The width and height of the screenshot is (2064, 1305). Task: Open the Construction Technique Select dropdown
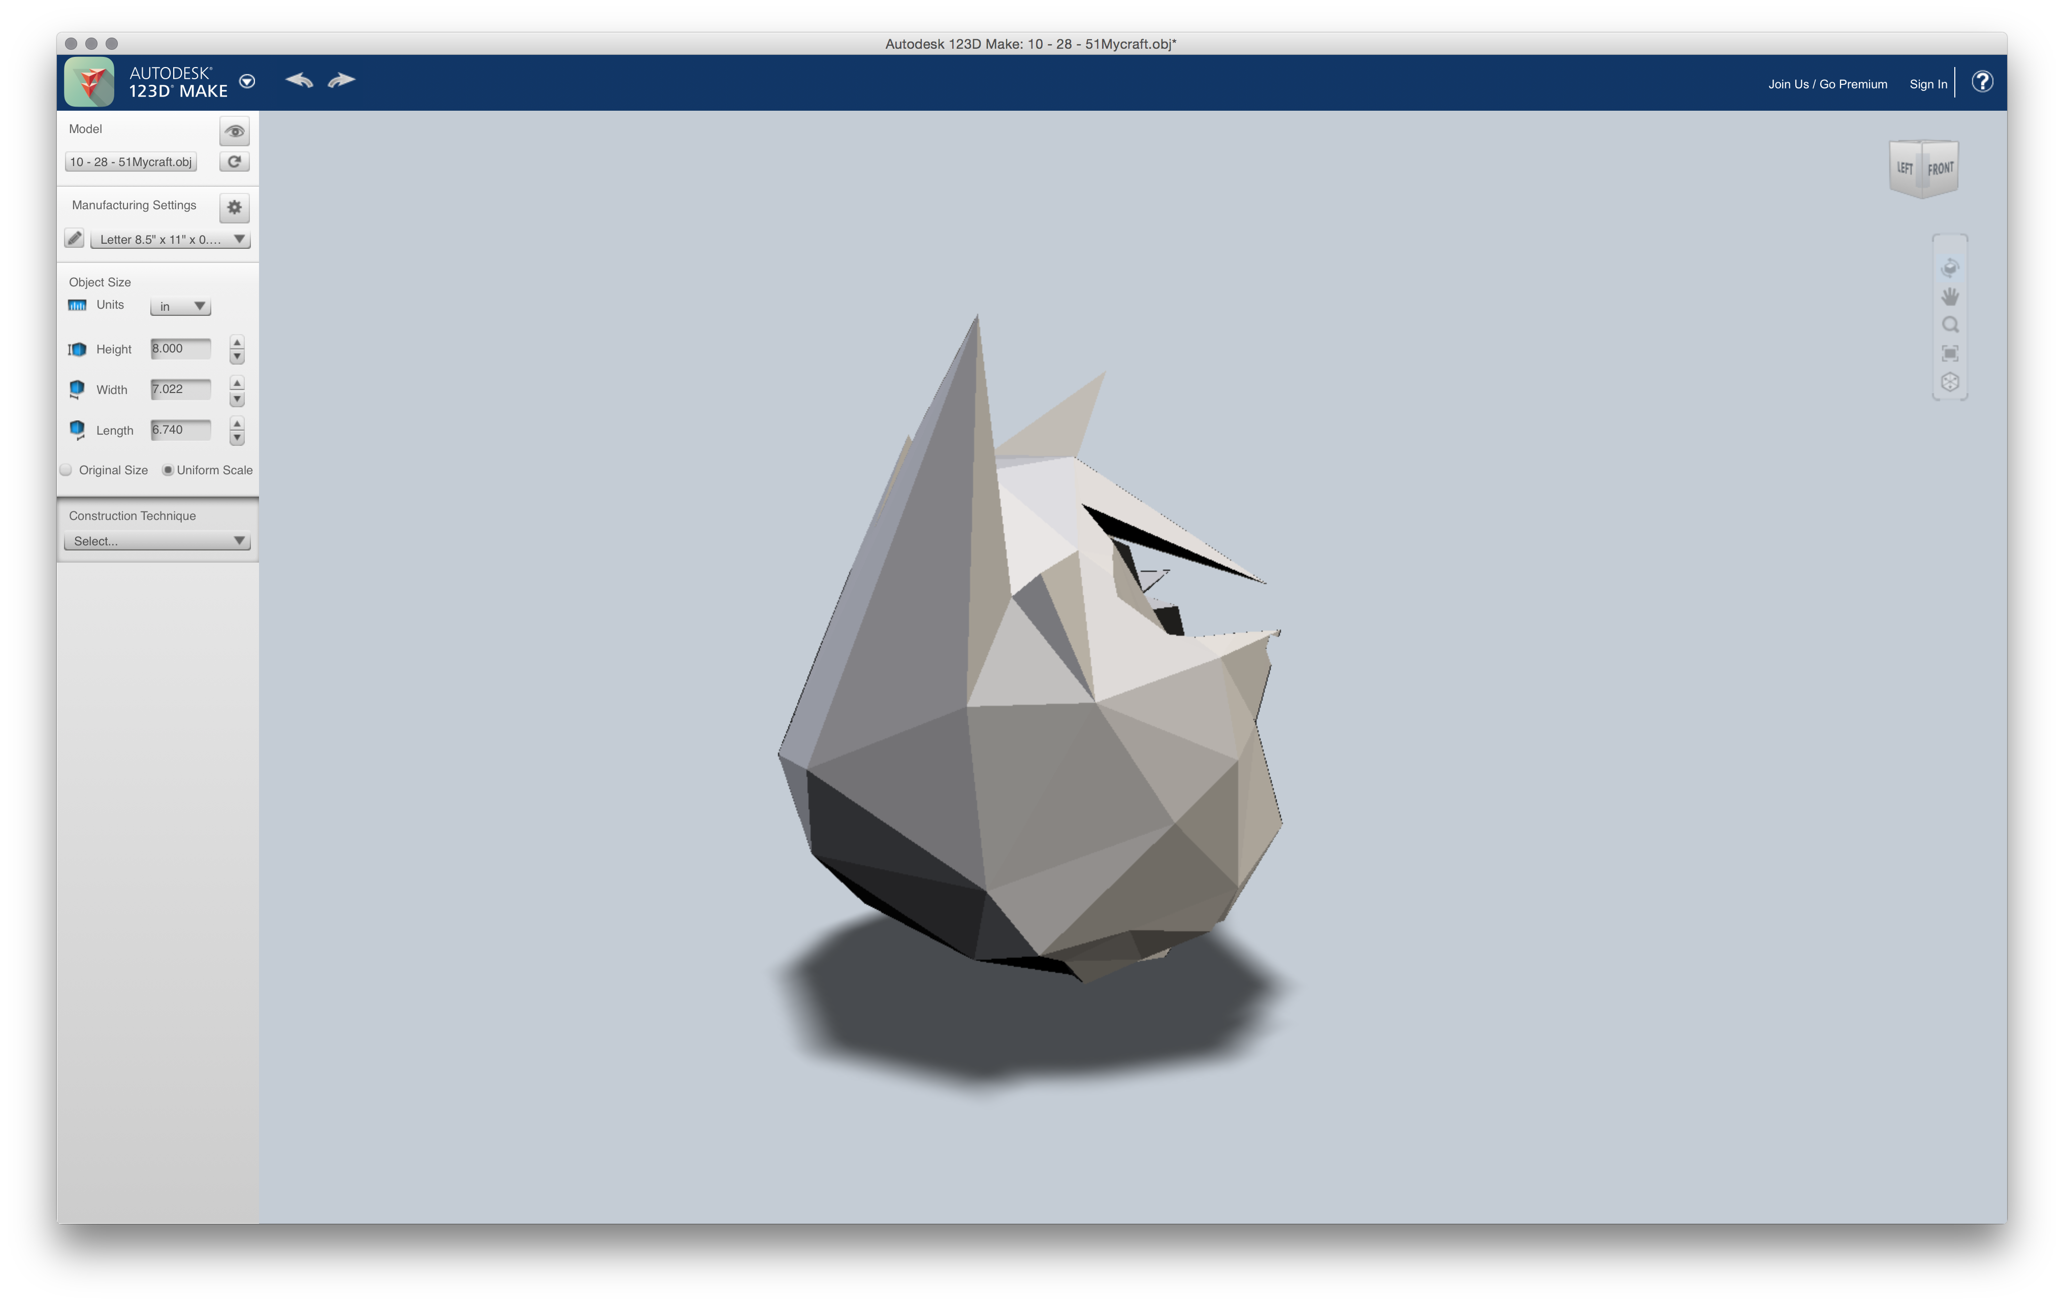158,541
